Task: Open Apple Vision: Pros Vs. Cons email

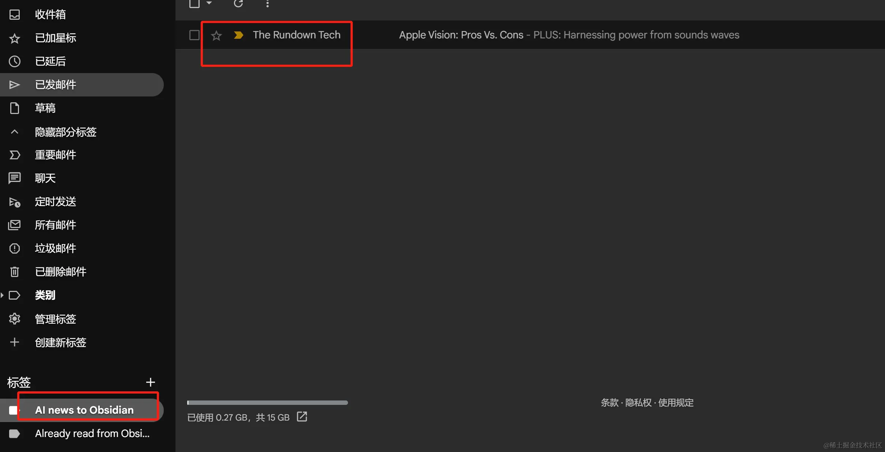Action: tap(461, 35)
